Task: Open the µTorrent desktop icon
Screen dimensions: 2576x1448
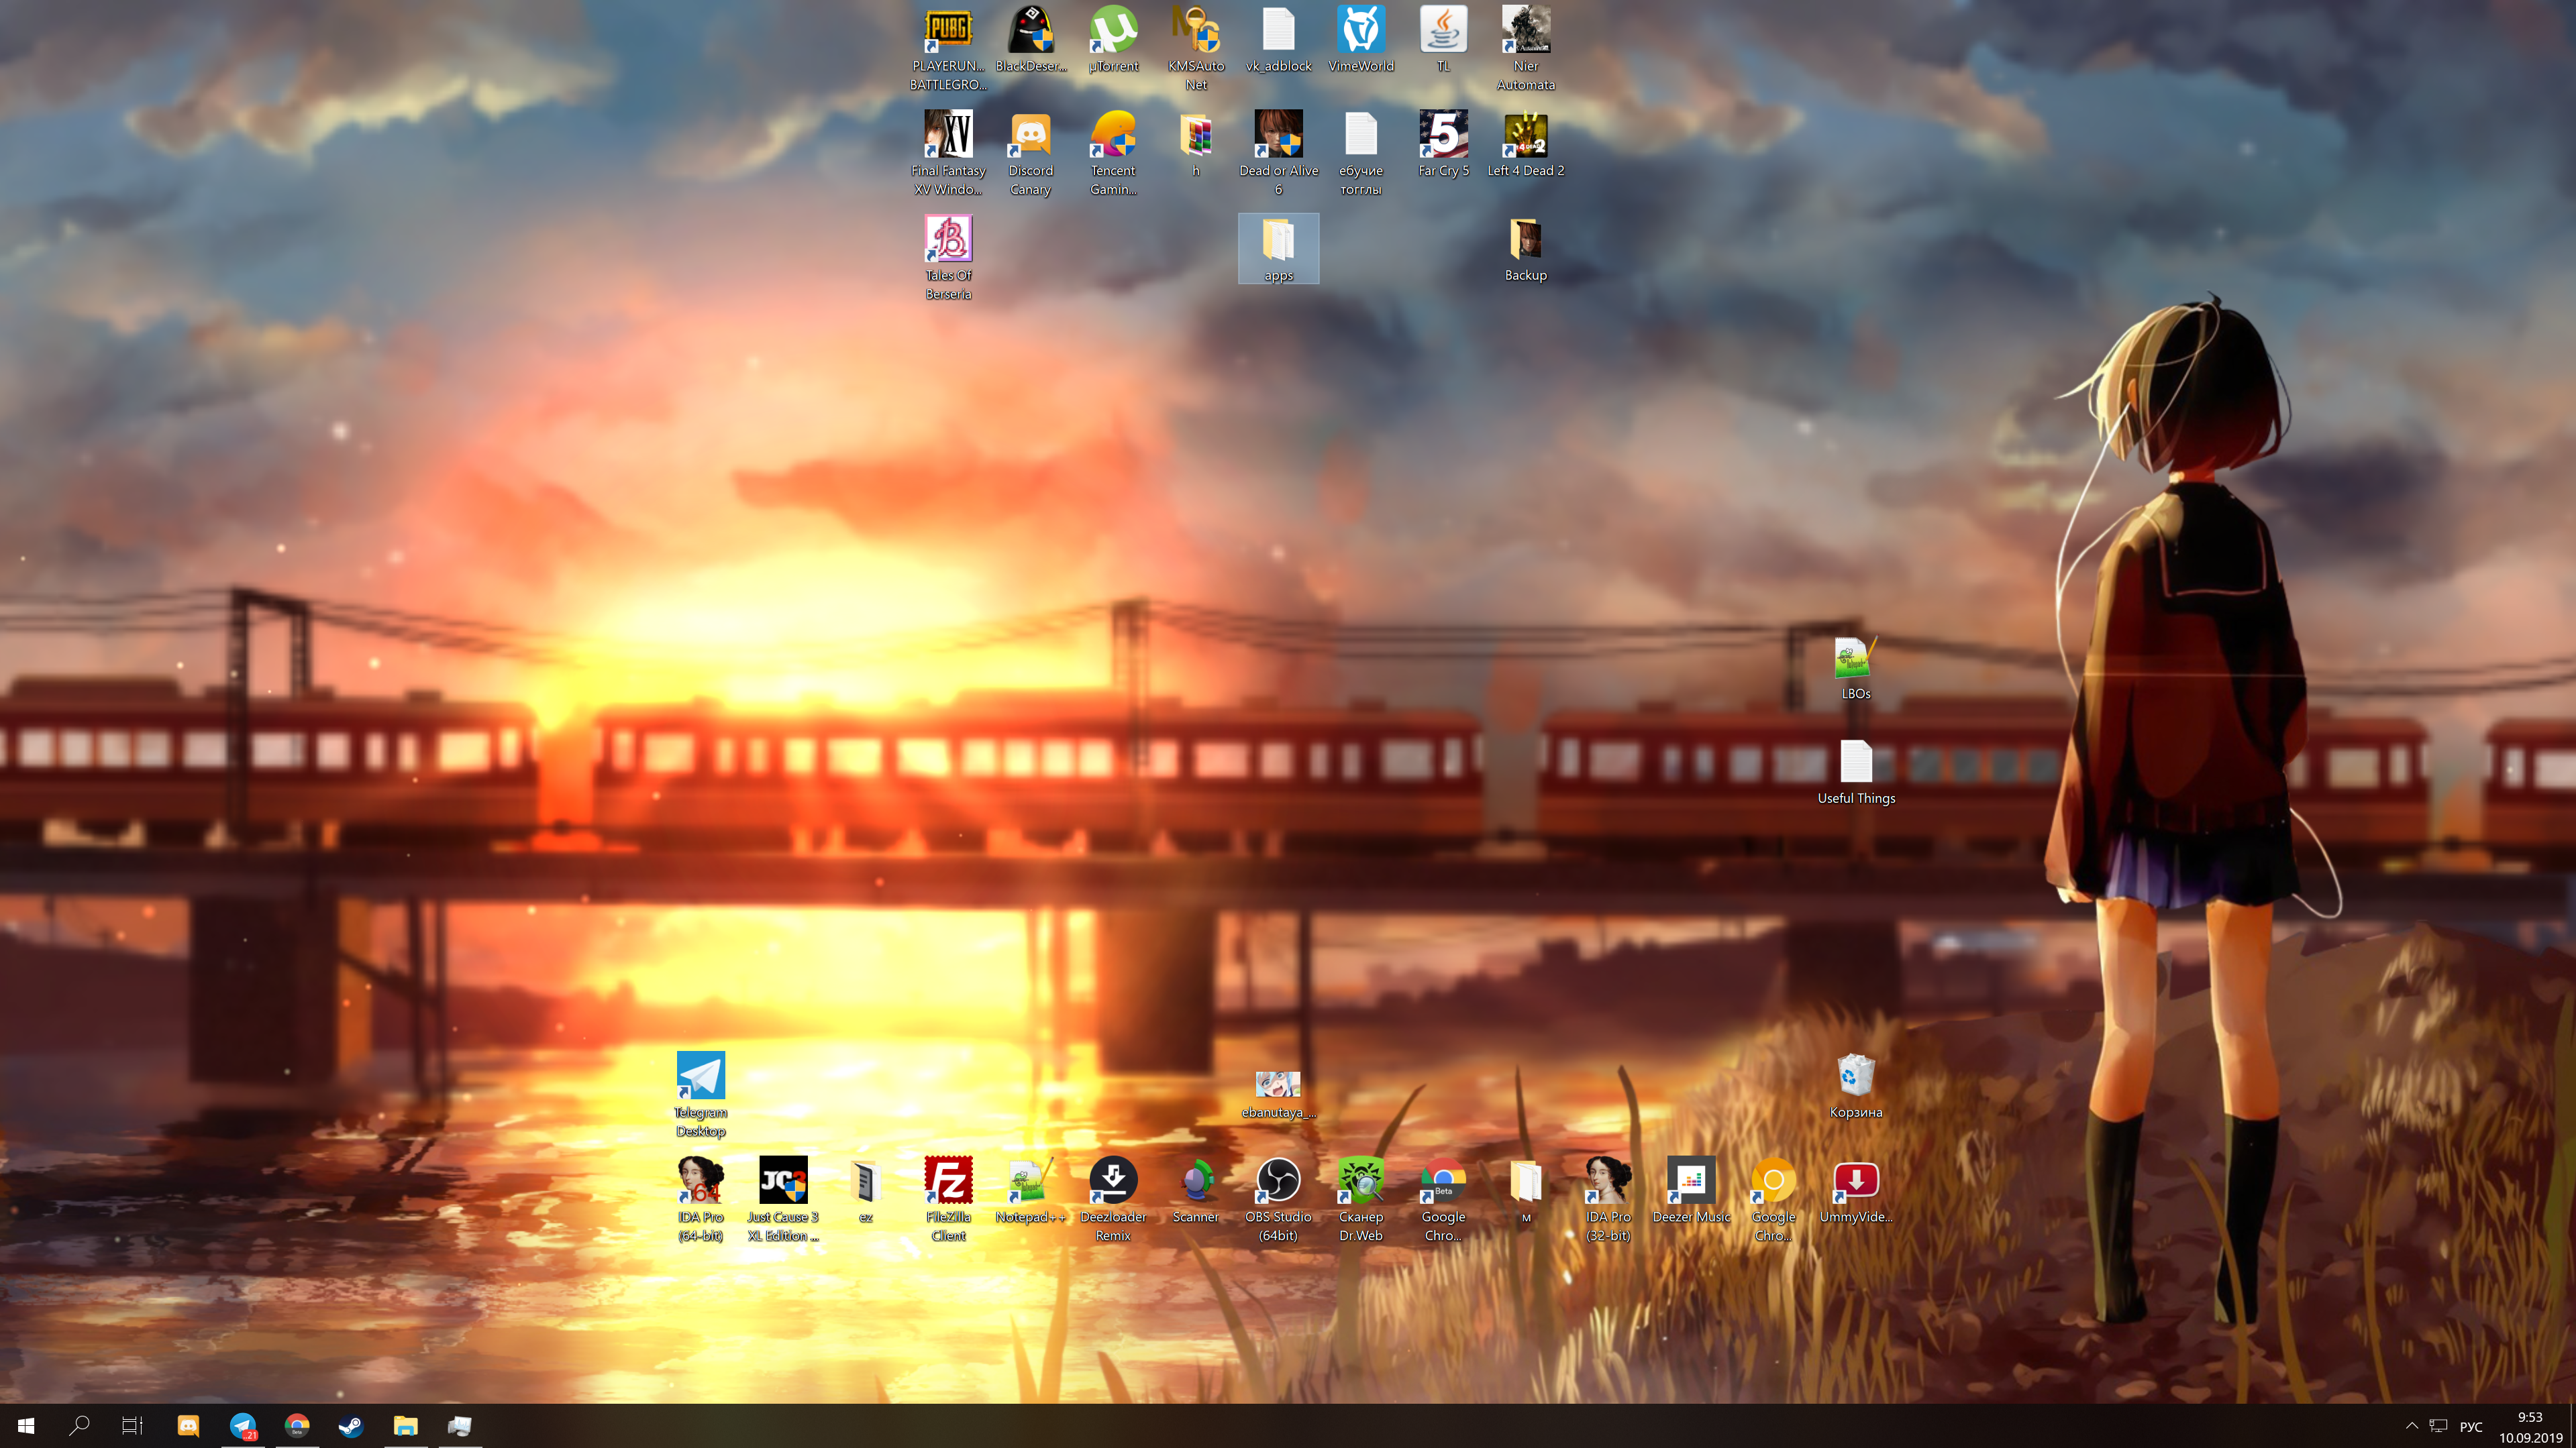Action: tap(1113, 39)
